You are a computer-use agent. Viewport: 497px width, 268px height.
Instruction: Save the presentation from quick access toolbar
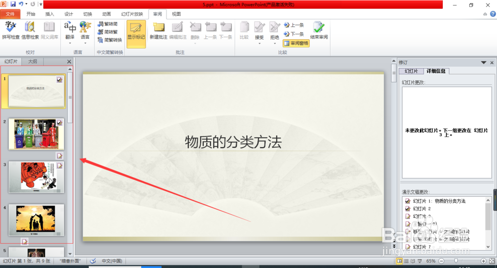coord(13,4)
